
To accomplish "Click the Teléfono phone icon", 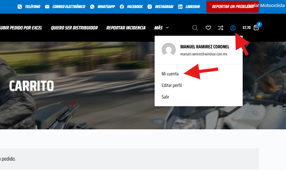I will click(x=19, y=7).
